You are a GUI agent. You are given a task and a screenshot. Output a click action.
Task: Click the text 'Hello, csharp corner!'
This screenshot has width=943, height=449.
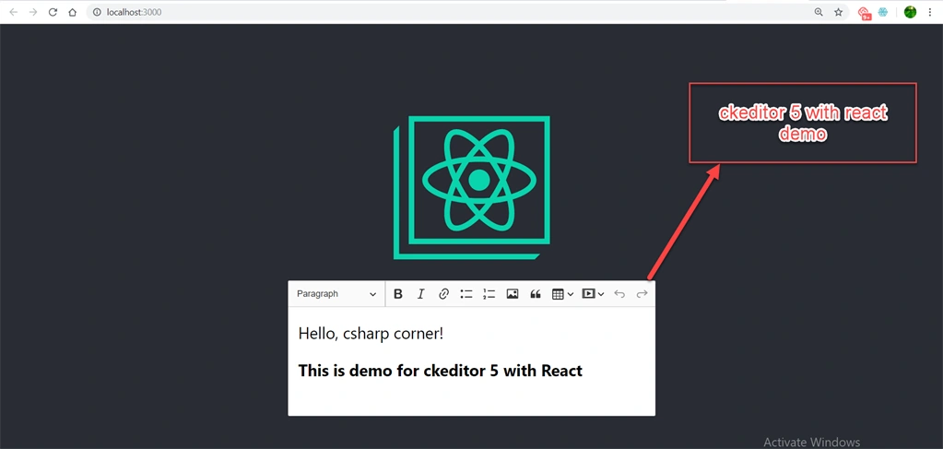(x=371, y=333)
